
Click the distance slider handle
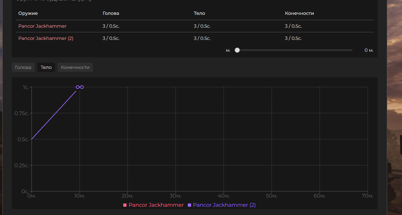(x=237, y=50)
